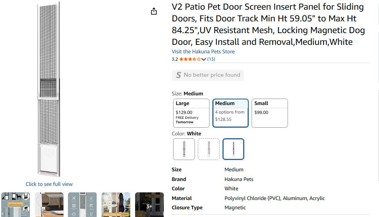The image size is (379, 217).
Task: Visit the Hakuna Pets Store link
Action: click(x=203, y=52)
